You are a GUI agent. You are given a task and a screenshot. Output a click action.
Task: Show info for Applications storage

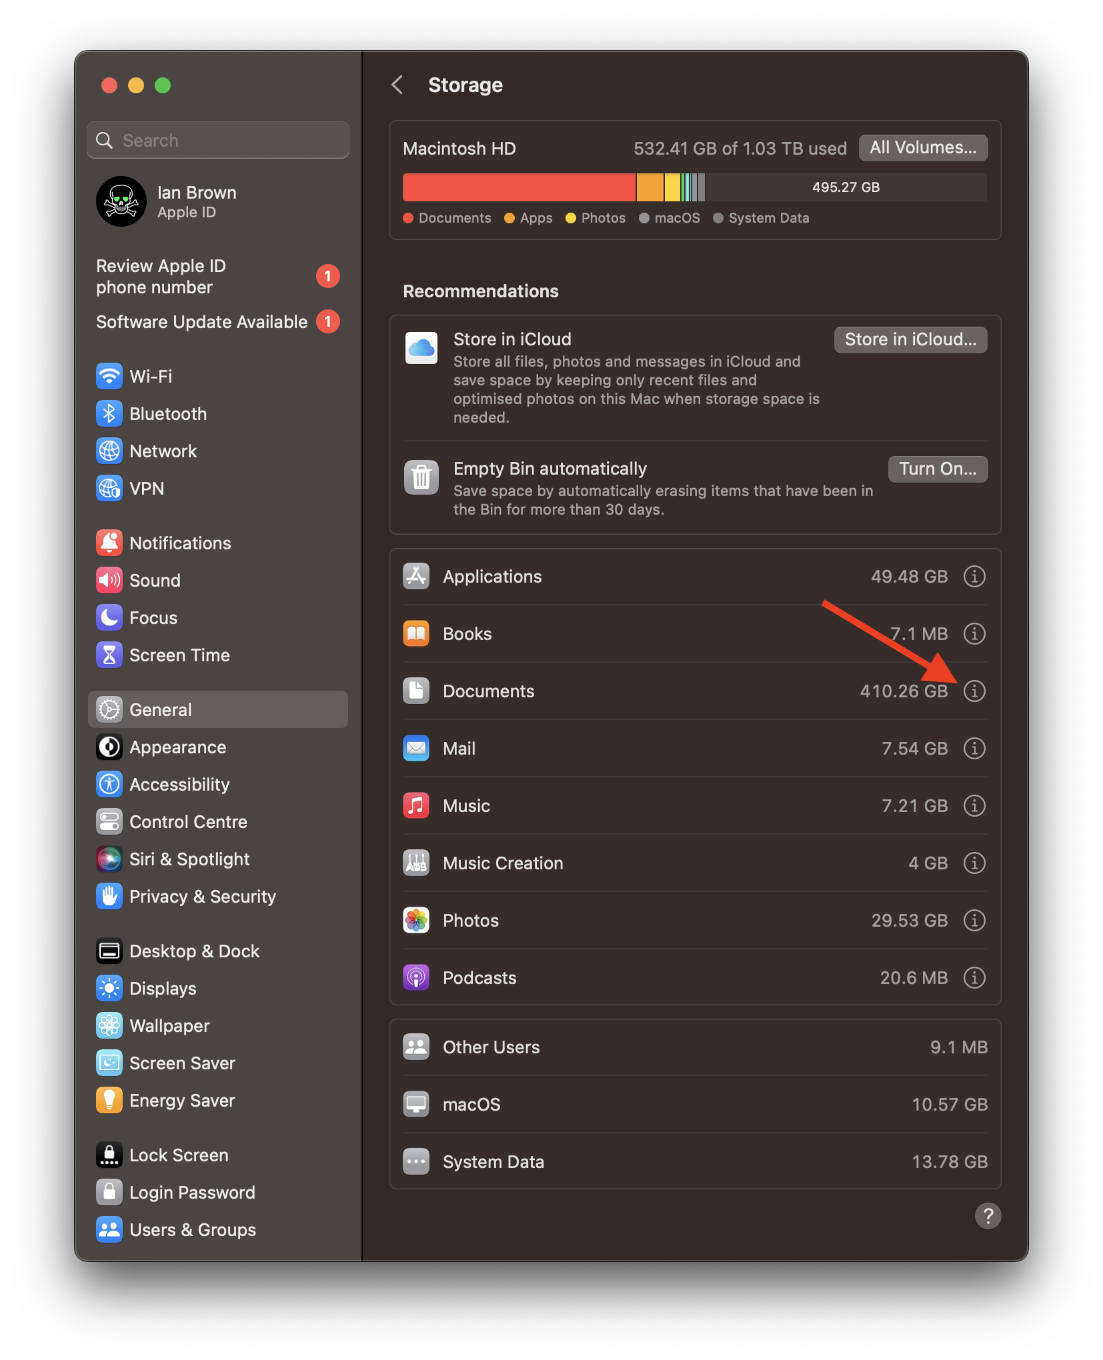point(974,577)
